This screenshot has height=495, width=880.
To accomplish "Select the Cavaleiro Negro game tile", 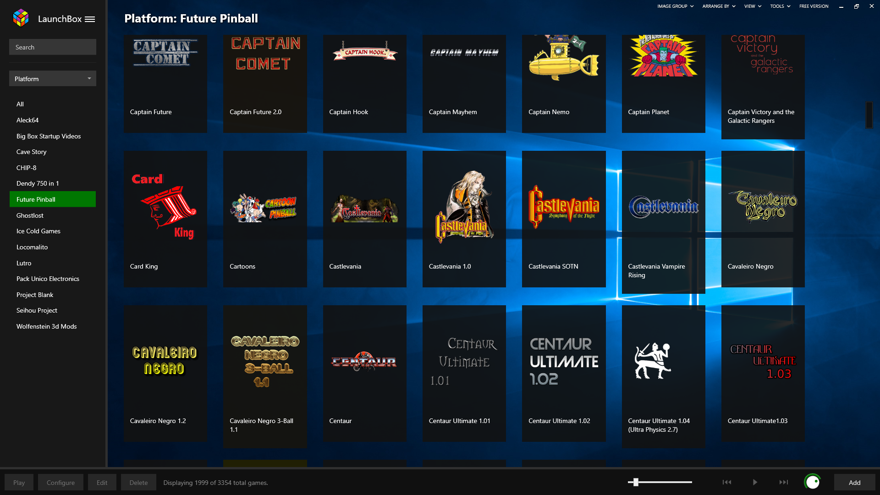I will (763, 219).
